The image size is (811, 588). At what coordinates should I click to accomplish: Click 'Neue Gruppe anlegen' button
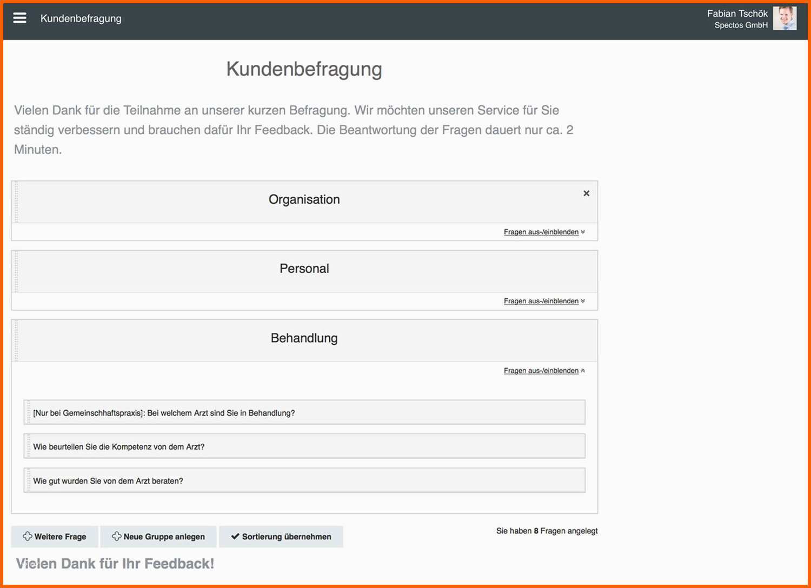click(158, 537)
